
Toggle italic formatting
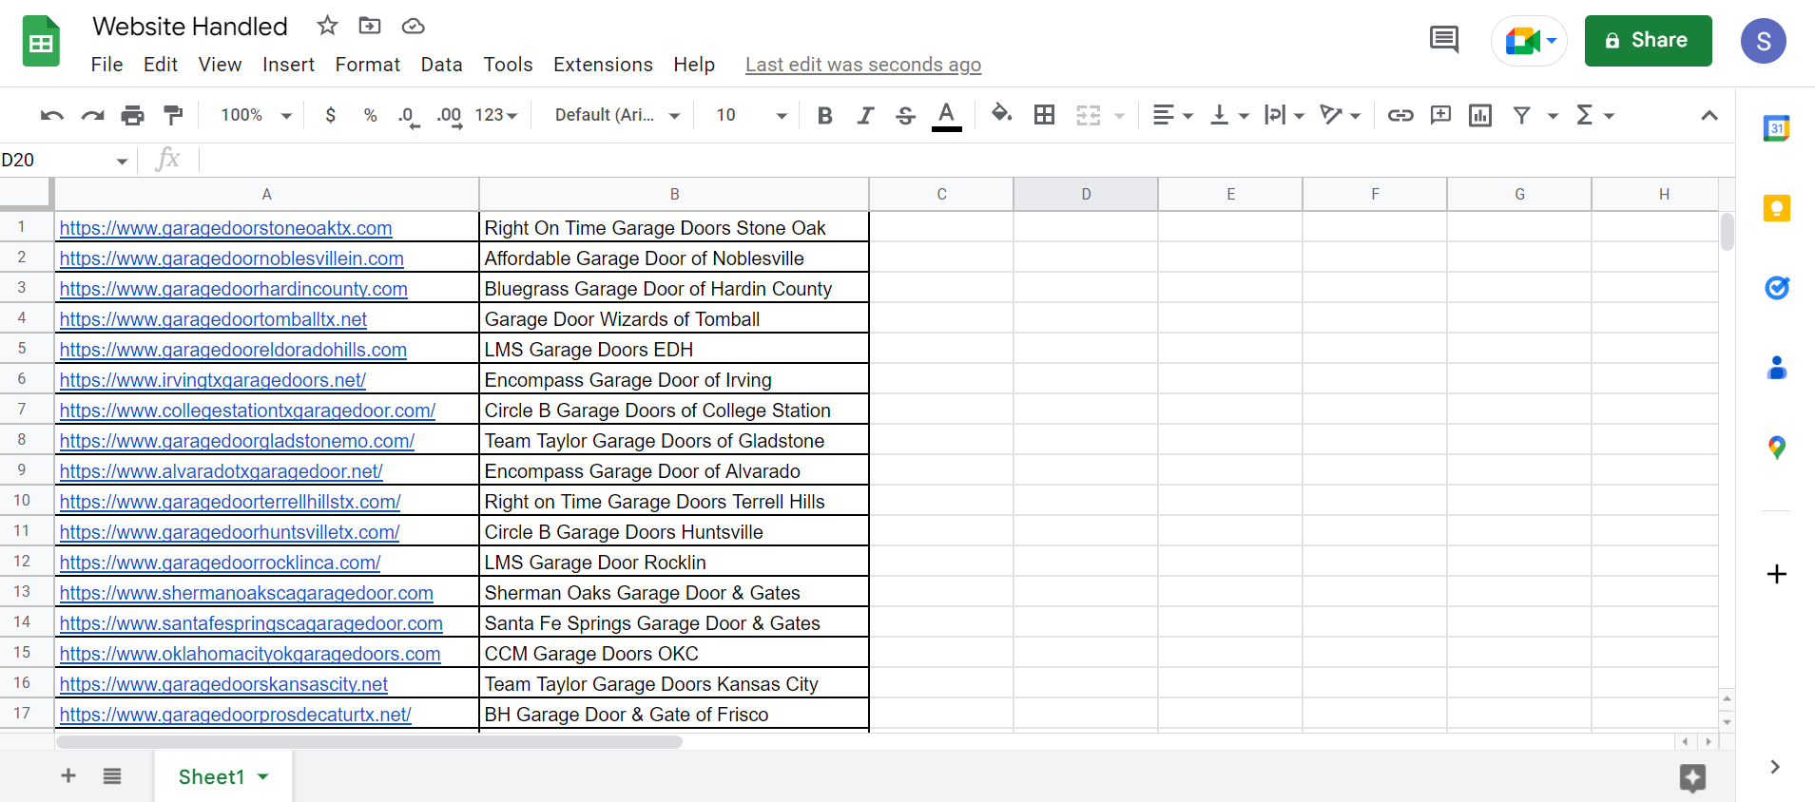865,115
